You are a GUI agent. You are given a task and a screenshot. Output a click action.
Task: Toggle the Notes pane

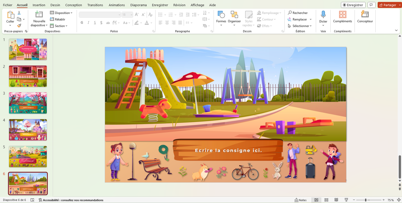(301, 200)
